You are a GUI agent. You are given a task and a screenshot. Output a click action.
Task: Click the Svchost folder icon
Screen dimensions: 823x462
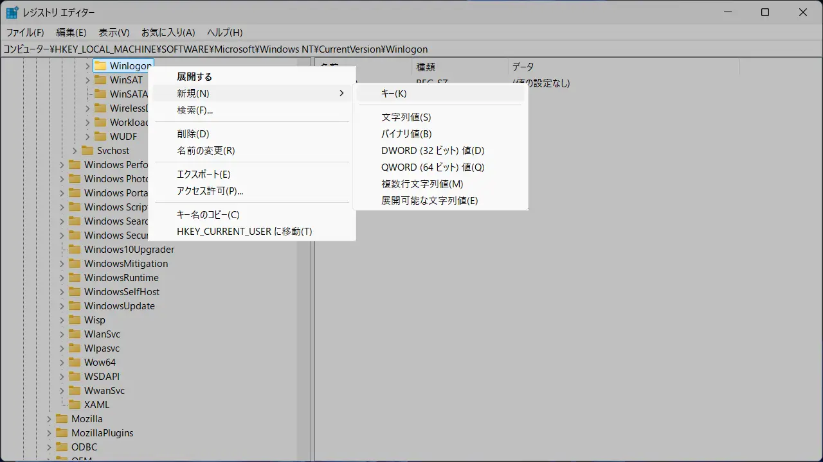pyautogui.click(x=87, y=151)
